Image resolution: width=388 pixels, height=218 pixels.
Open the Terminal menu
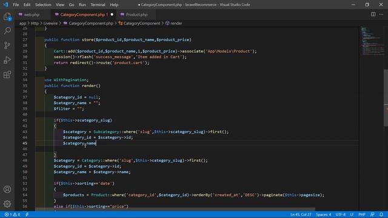coord(98,5)
